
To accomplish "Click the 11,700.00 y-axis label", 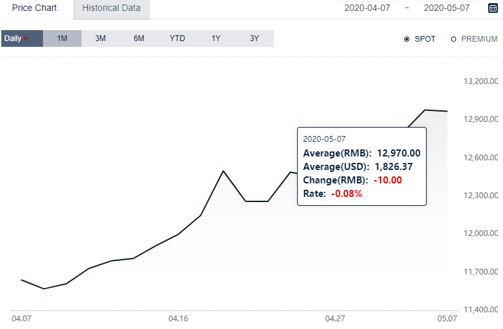I will (x=481, y=272).
